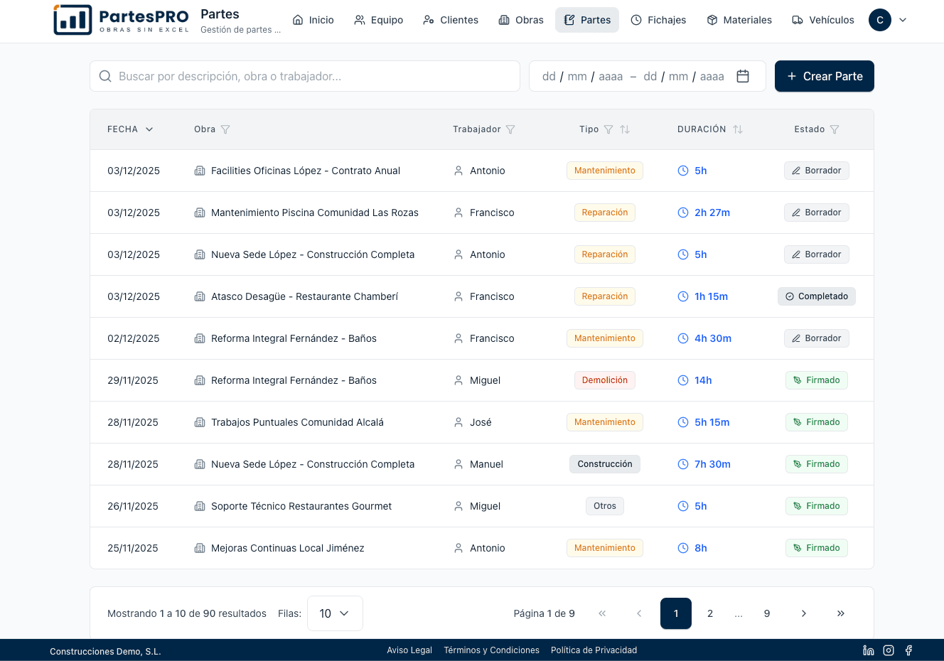Open the calendar date picker icon
The width and height of the screenshot is (944, 661).
[x=743, y=76]
